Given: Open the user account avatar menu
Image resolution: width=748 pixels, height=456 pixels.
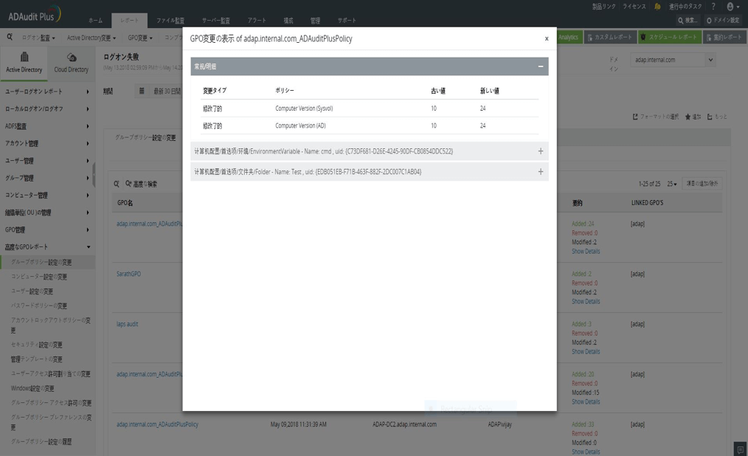Looking at the screenshot, I should coord(733,7).
